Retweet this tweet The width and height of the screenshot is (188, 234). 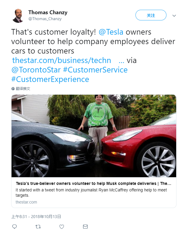coord(38,227)
